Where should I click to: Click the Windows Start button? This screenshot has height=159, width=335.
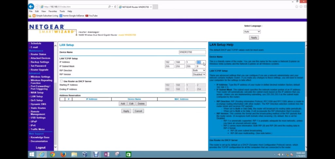click(32, 154)
